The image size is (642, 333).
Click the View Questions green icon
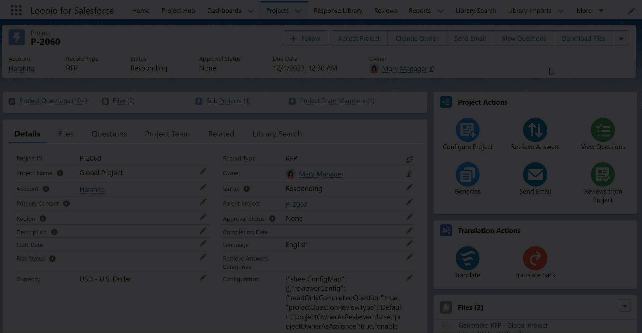click(x=603, y=130)
